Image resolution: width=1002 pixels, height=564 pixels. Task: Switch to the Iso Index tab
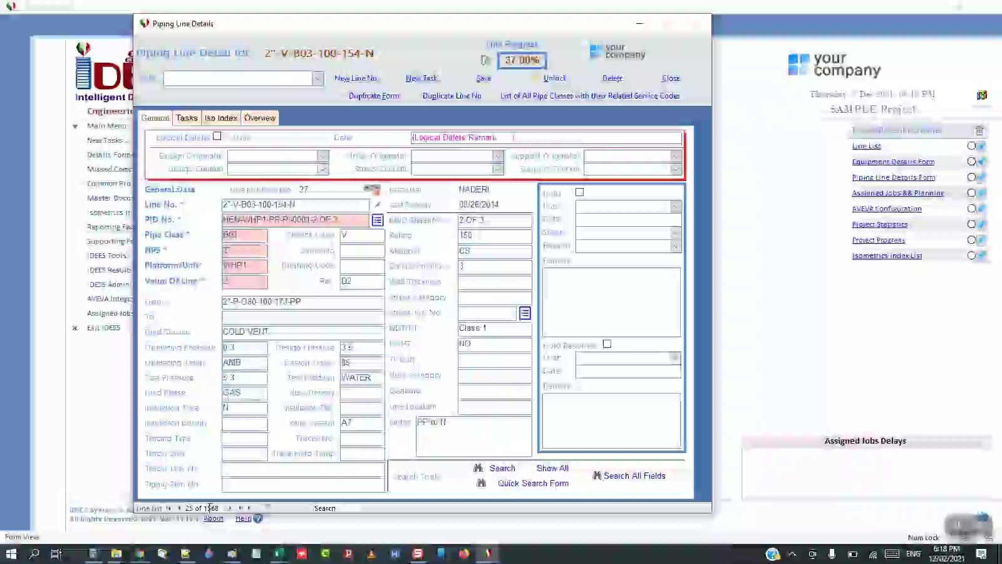(x=221, y=118)
